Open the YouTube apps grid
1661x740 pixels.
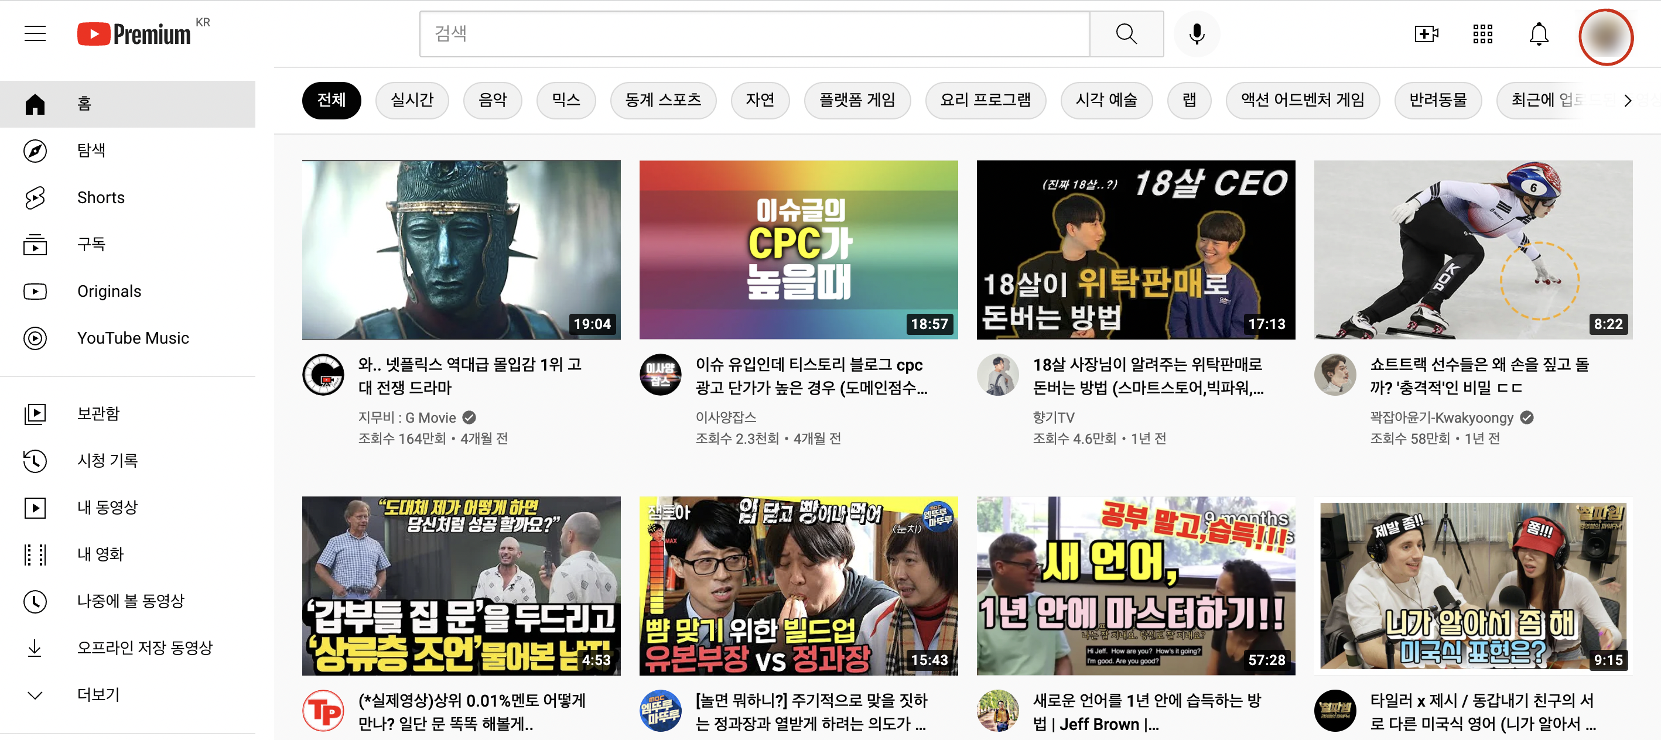pos(1482,33)
